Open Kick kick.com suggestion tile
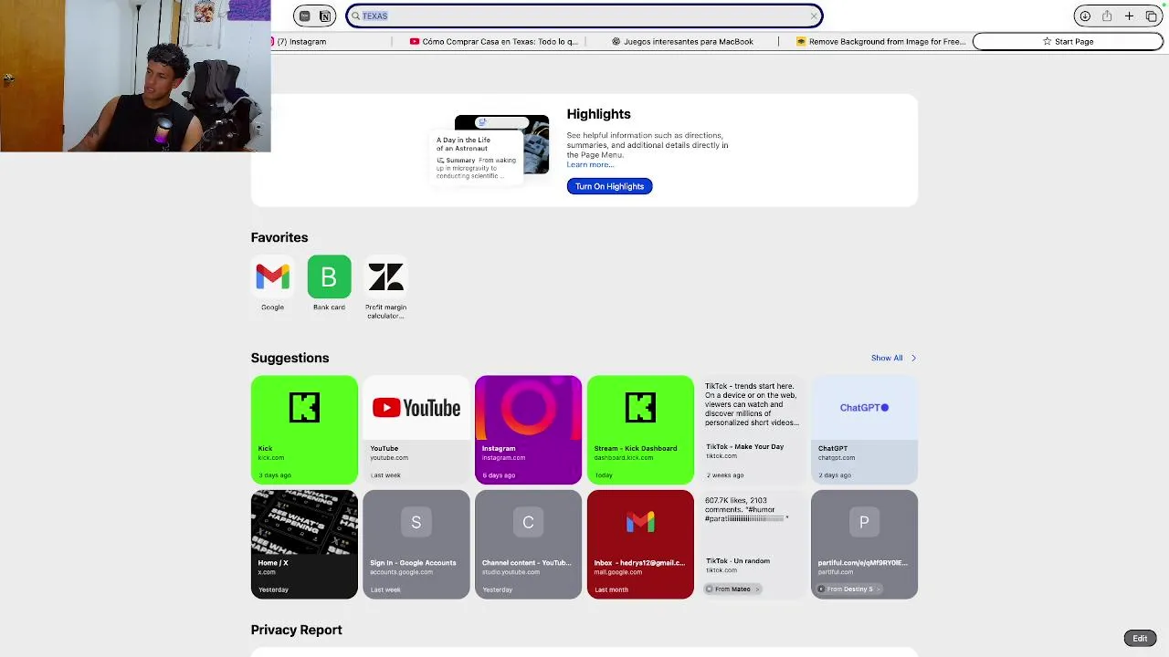Screen dimensions: 1169x657 tap(304, 429)
